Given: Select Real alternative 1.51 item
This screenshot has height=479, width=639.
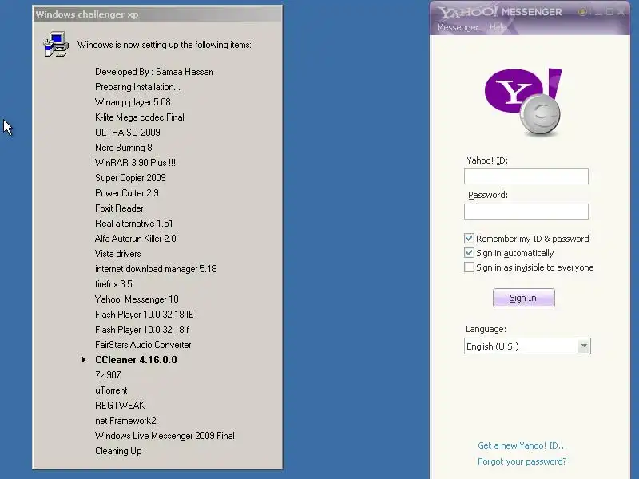Looking at the screenshot, I should point(133,224).
